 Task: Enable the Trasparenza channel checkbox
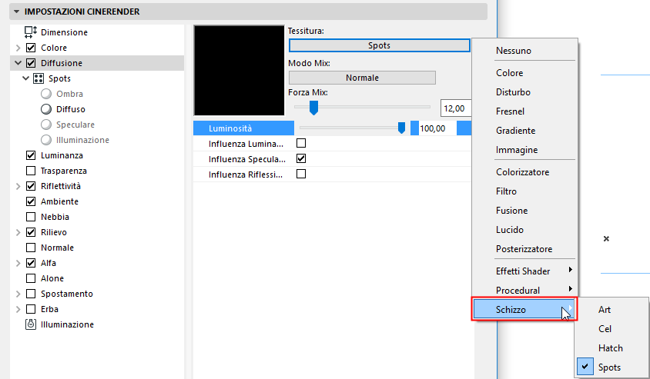click(31, 171)
